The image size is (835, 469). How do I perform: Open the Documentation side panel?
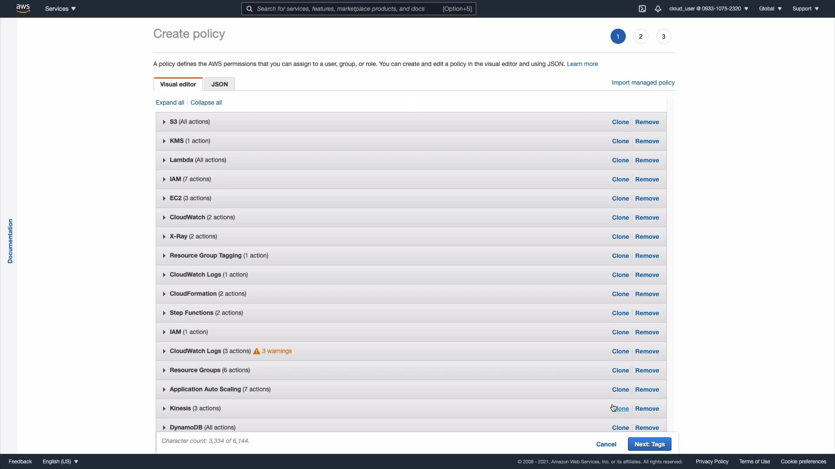10,241
